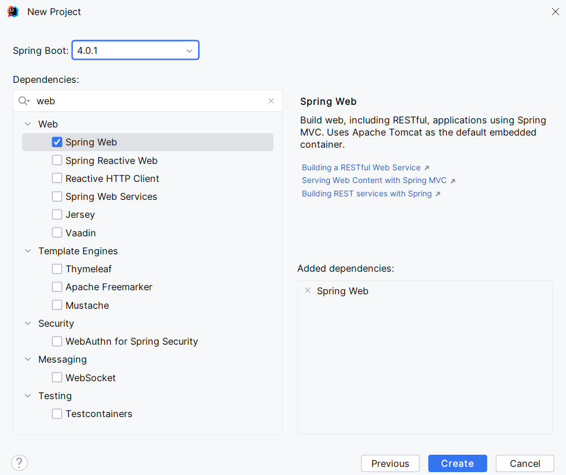566x475 pixels.
Task: Click the IntelliJ IDEA logo icon
Action: pos(13,12)
